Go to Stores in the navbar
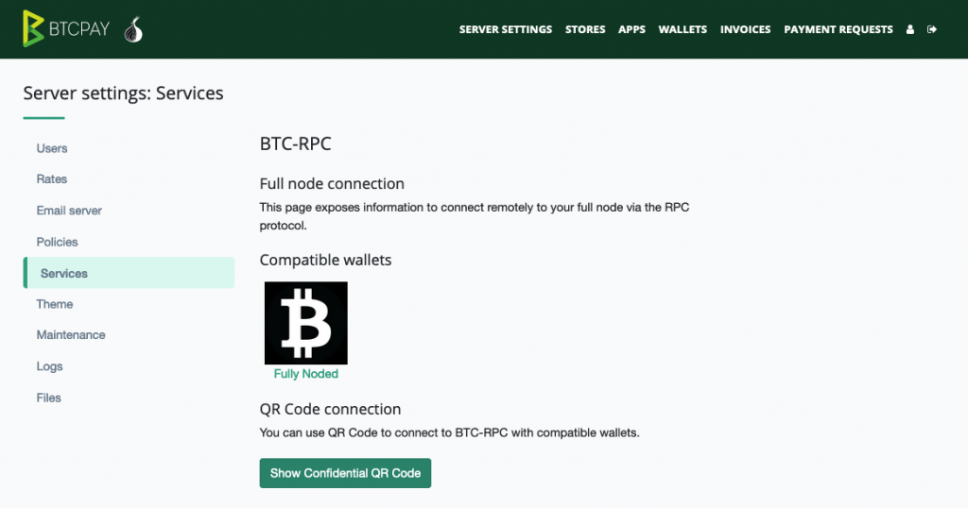 (x=585, y=29)
